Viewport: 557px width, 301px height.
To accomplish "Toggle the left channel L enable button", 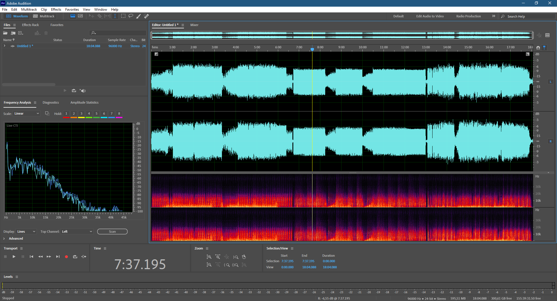I will click(x=550, y=82).
